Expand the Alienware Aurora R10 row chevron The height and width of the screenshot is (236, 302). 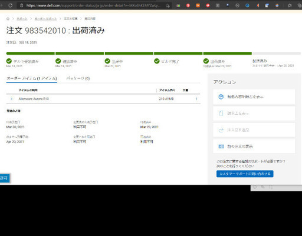click(11, 99)
